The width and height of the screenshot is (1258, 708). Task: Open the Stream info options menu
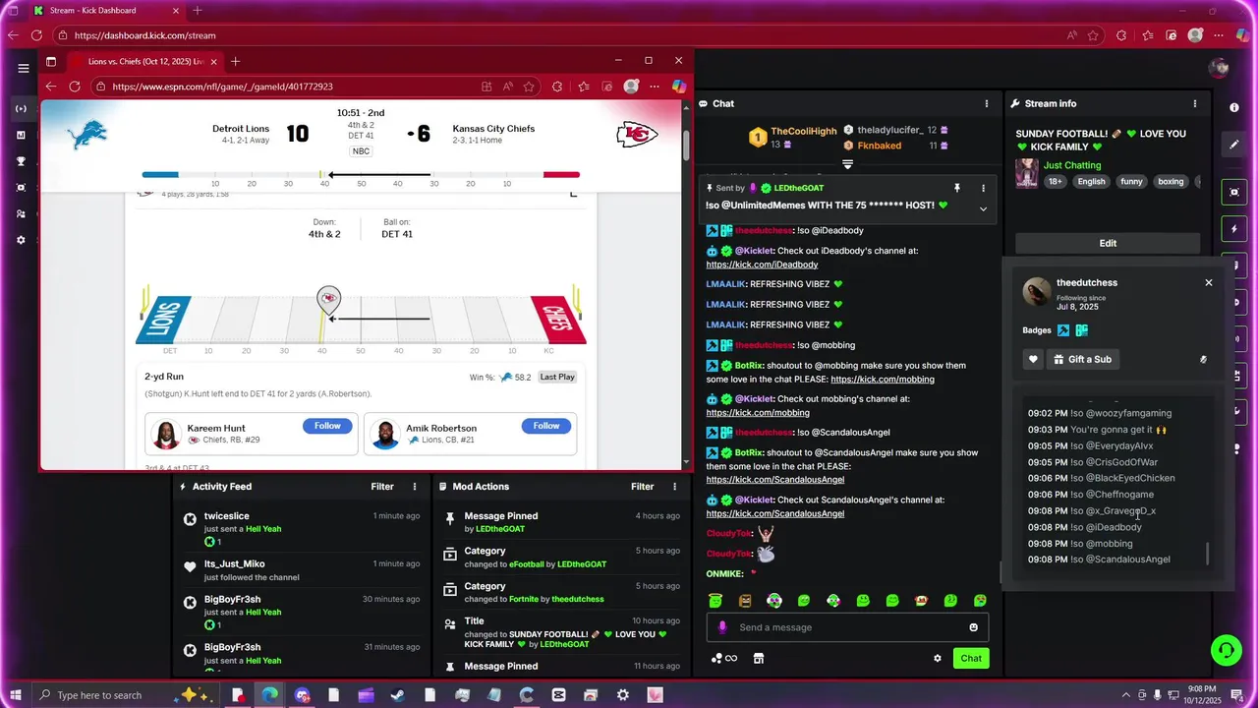tap(1195, 103)
